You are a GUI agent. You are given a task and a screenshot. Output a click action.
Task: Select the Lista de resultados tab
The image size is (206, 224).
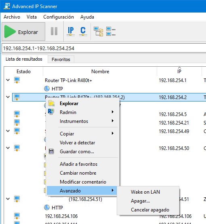point(24,59)
